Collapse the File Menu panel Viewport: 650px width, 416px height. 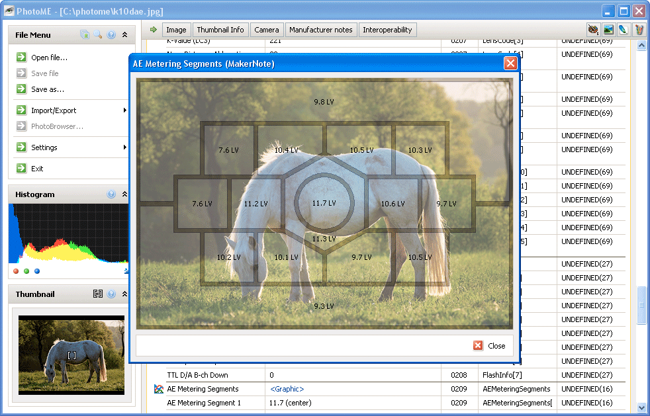click(x=125, y=35)
